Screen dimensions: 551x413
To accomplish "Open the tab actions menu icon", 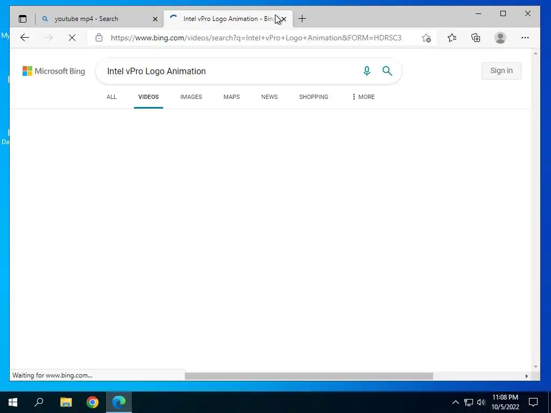I will (23, 19).
